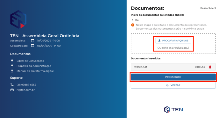Click the 10/04/2024 - 14:00 assembly date
This screenshot has width=219, height=118.
point(48,41)
